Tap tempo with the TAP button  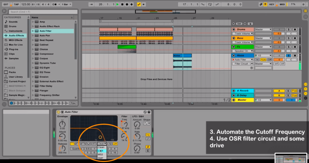click(x=17, y=4)
